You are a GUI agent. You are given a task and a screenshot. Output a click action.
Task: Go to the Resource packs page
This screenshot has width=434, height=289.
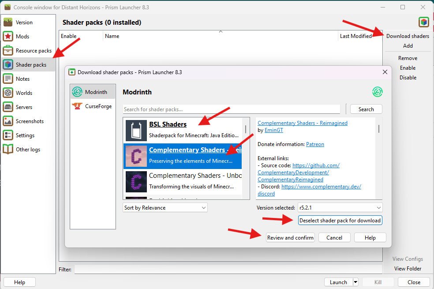(28, 51)
